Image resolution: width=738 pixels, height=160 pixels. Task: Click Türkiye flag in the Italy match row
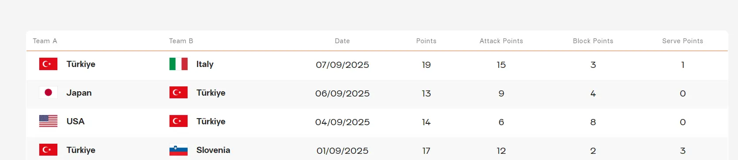coord(48,64)
